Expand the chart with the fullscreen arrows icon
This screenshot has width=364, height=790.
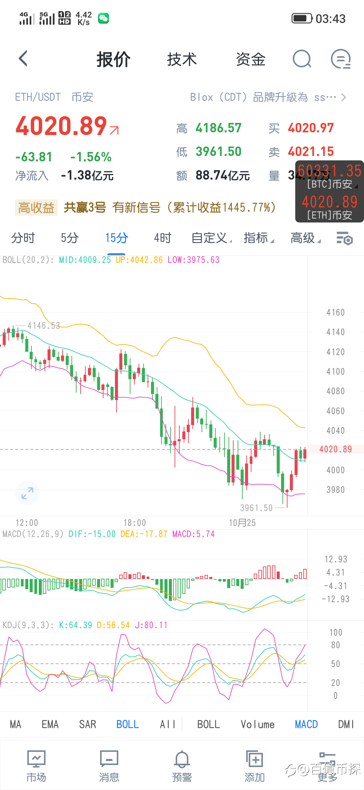(x=27, y=493)
